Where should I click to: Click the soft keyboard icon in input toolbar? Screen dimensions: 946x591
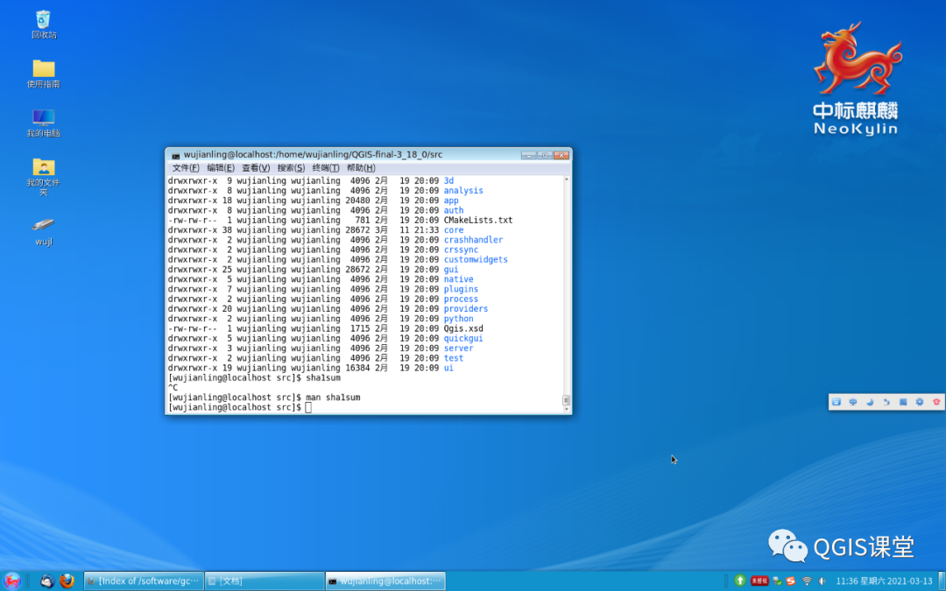pyautogui.click(x=837, y=402)
